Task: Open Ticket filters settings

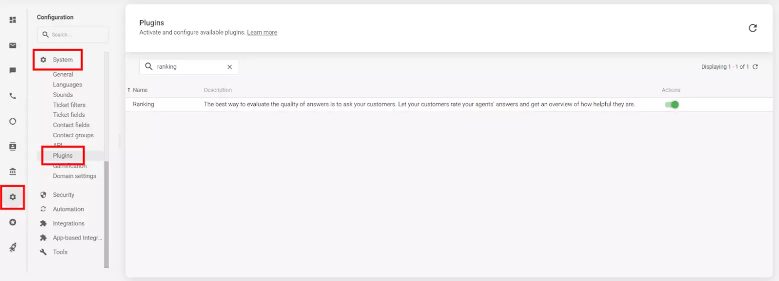Action: (x=69, y=105)
